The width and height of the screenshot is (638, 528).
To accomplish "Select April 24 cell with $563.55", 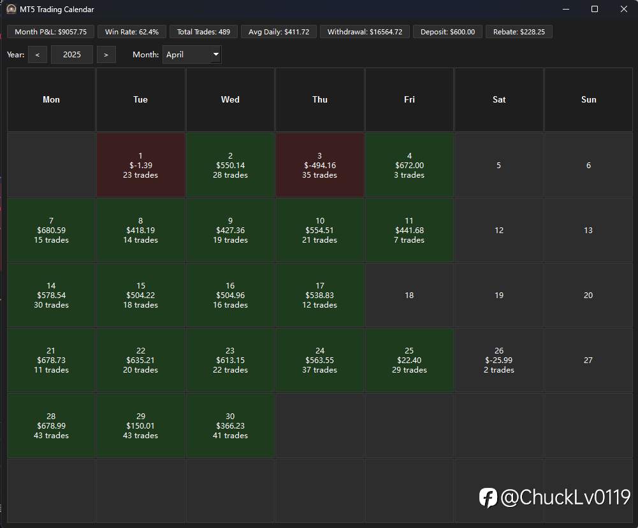I will coord(320,360).
